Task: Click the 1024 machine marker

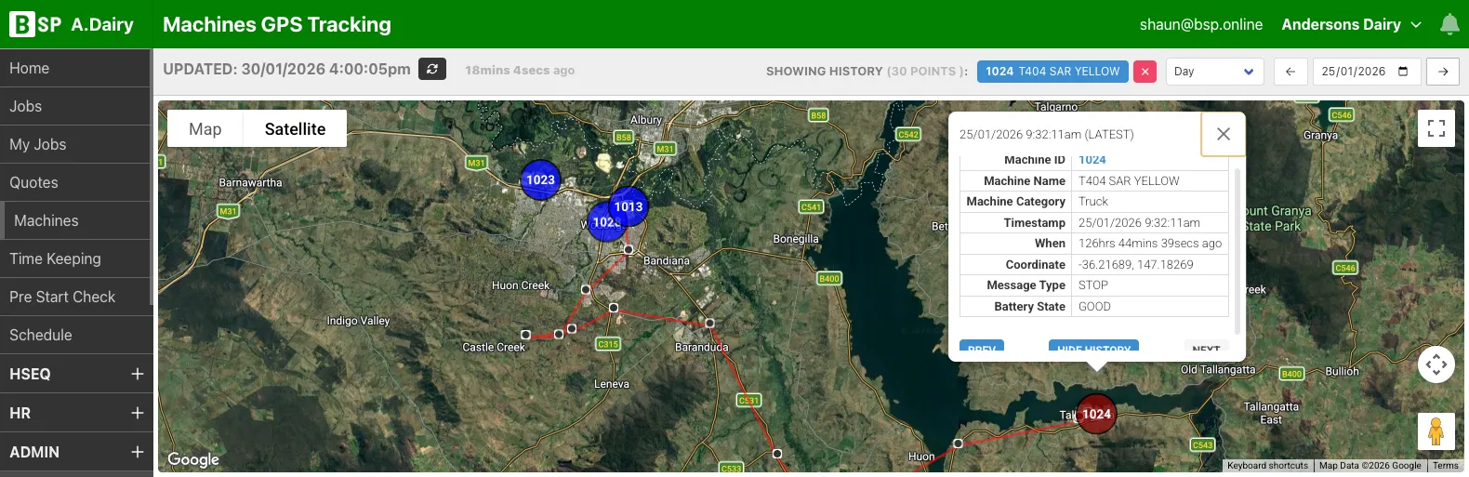Action: pos(1096,414)
